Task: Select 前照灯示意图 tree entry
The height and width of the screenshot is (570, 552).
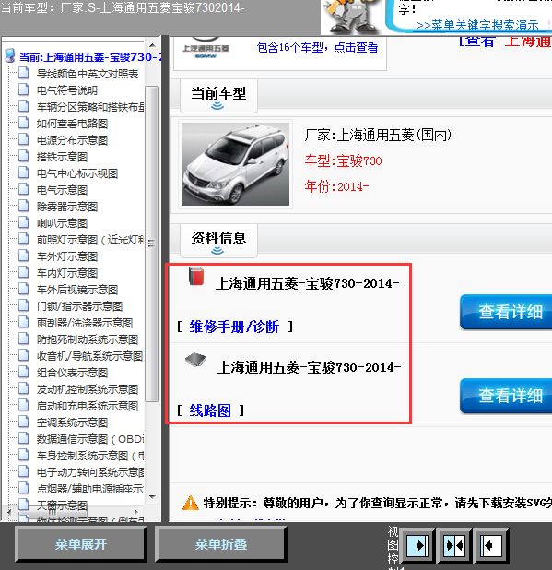Action: 90,240
